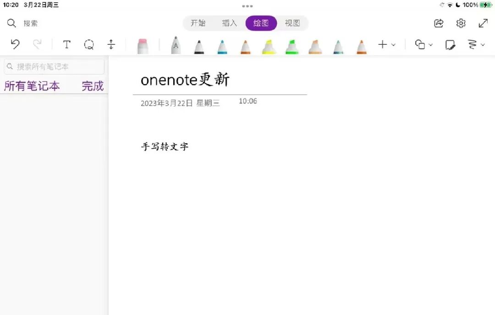Image resolution: width=495 pixels, height=315 pixels.
Task: Switch to the 插入 tab
Action: (230, 23)
